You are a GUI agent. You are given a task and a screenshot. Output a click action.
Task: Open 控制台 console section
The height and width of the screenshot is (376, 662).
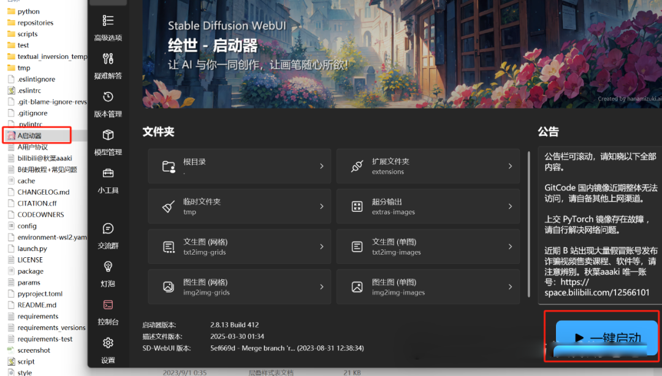click(x=108, y=313)
